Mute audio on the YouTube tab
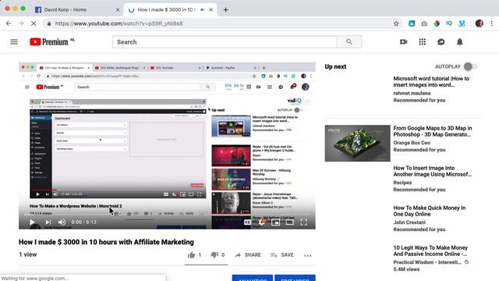Viewport: 499px width, 281px height. click(203, 9)
